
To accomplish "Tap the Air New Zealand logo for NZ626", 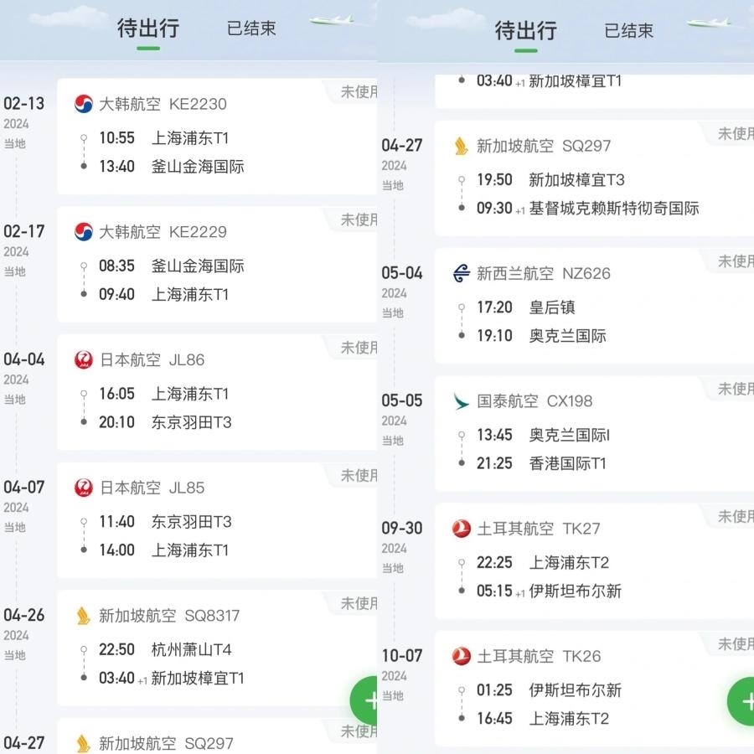I will tap(462, 273).
